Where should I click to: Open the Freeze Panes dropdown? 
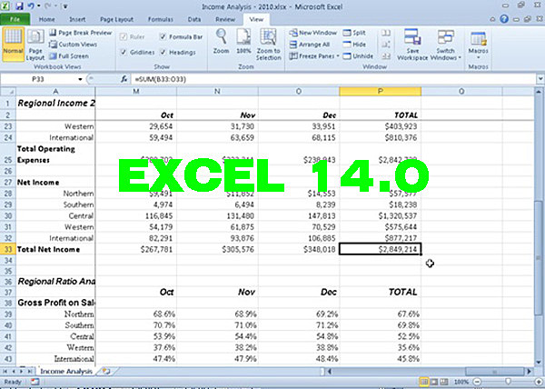click(x=314, y=56)
